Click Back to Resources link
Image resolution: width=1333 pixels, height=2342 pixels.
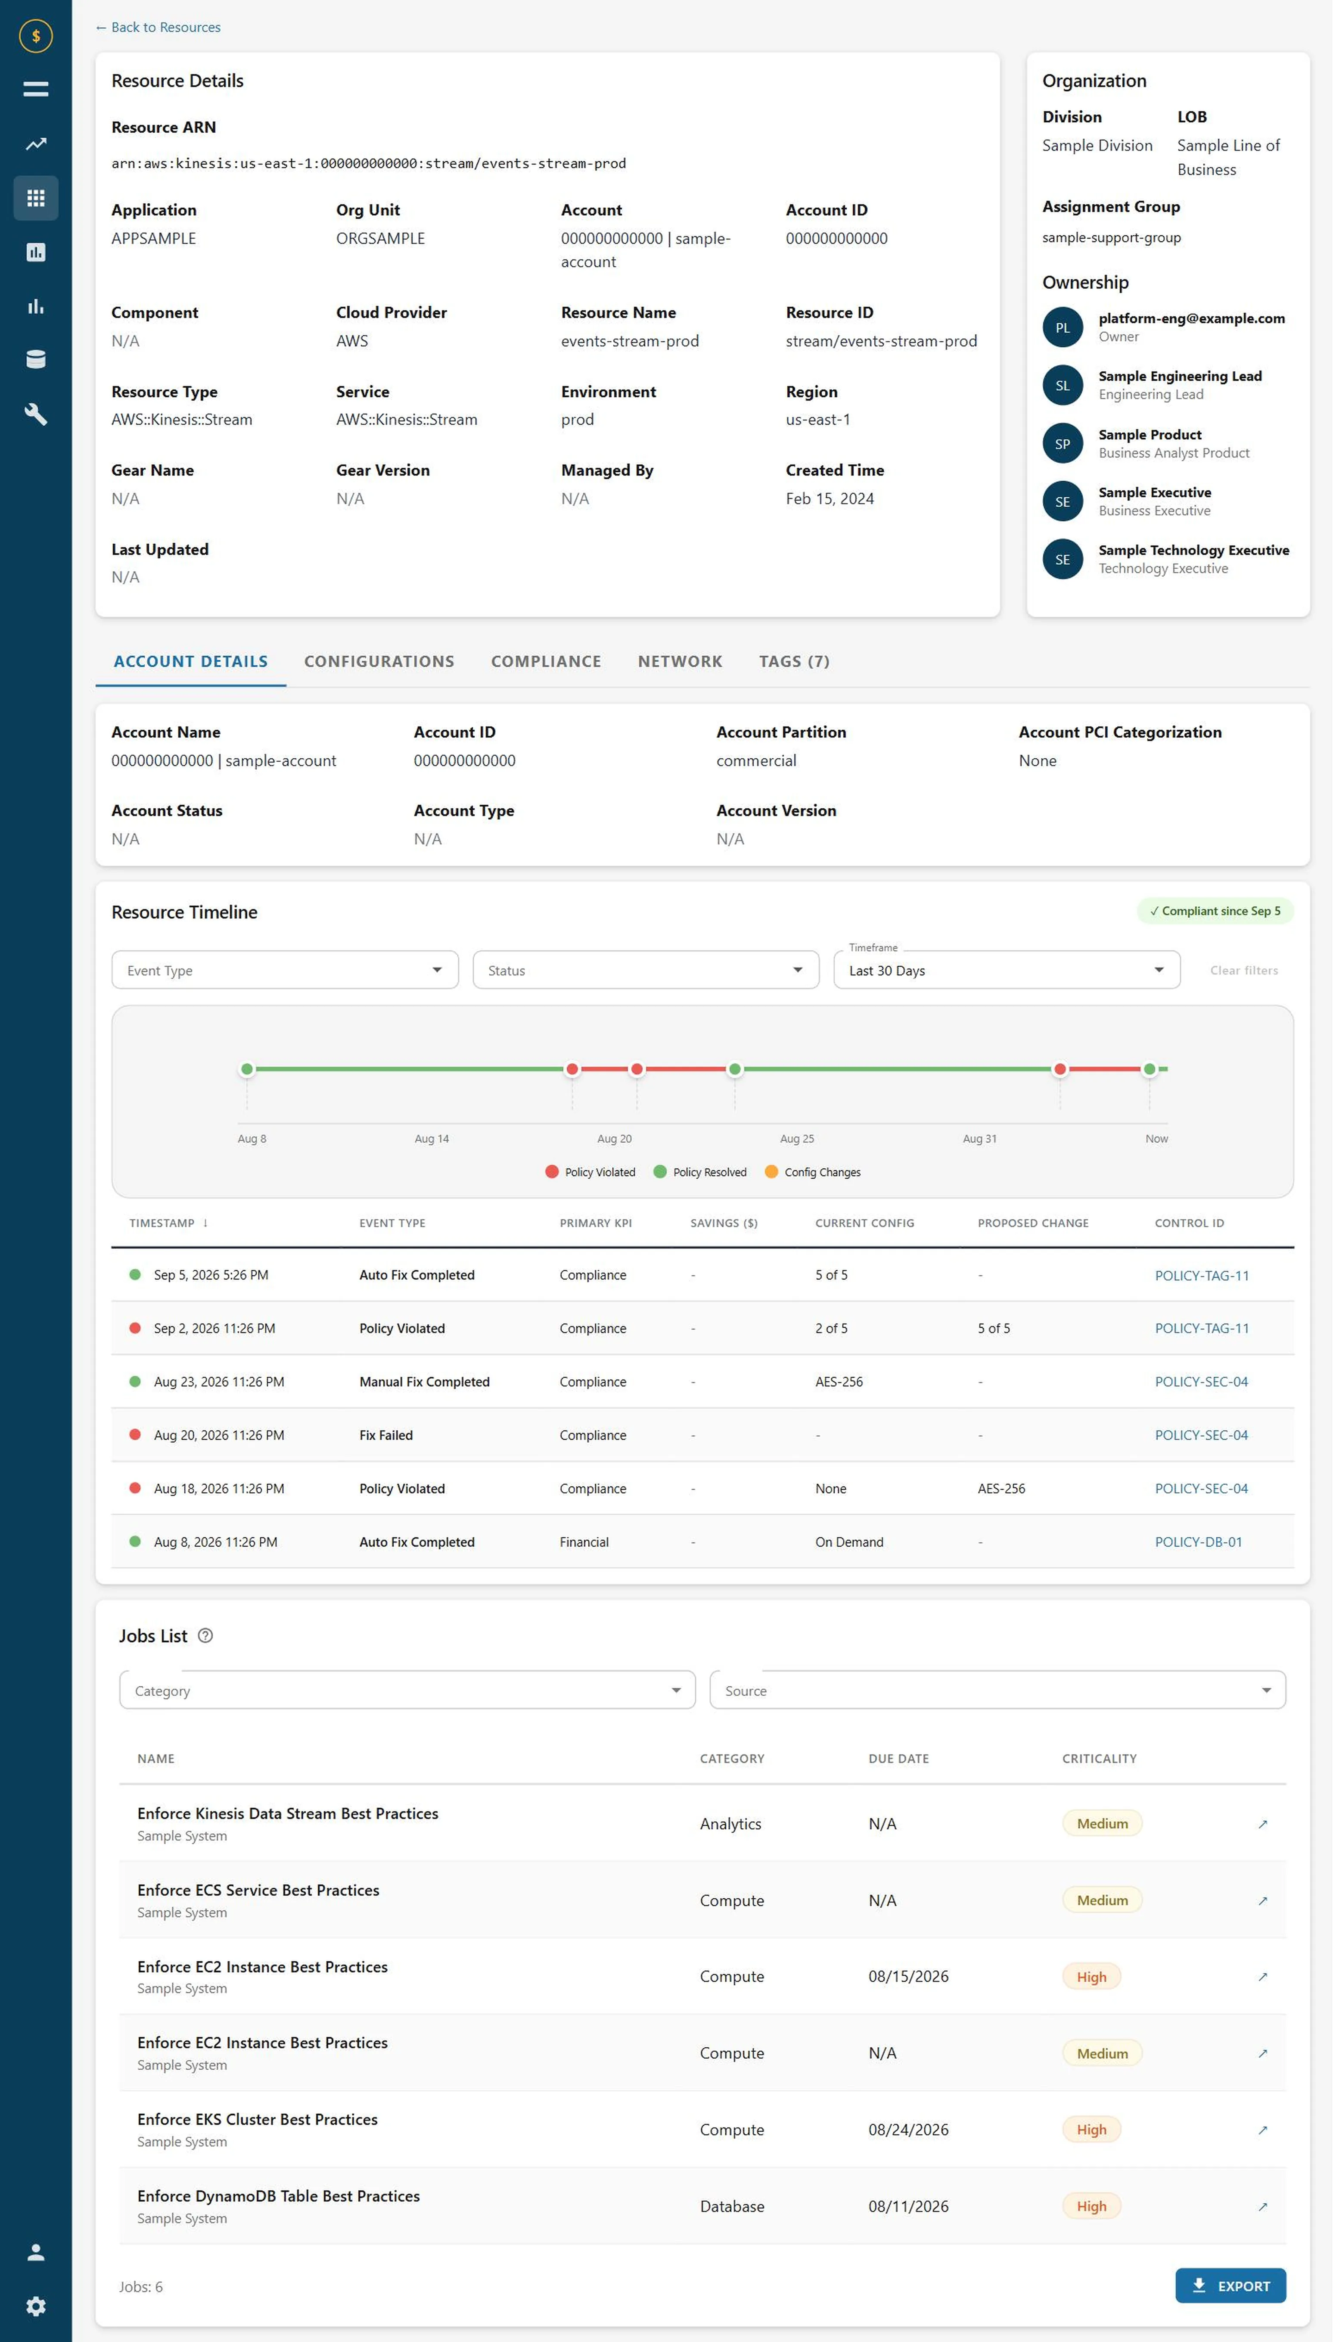click(x=158, y=27)
